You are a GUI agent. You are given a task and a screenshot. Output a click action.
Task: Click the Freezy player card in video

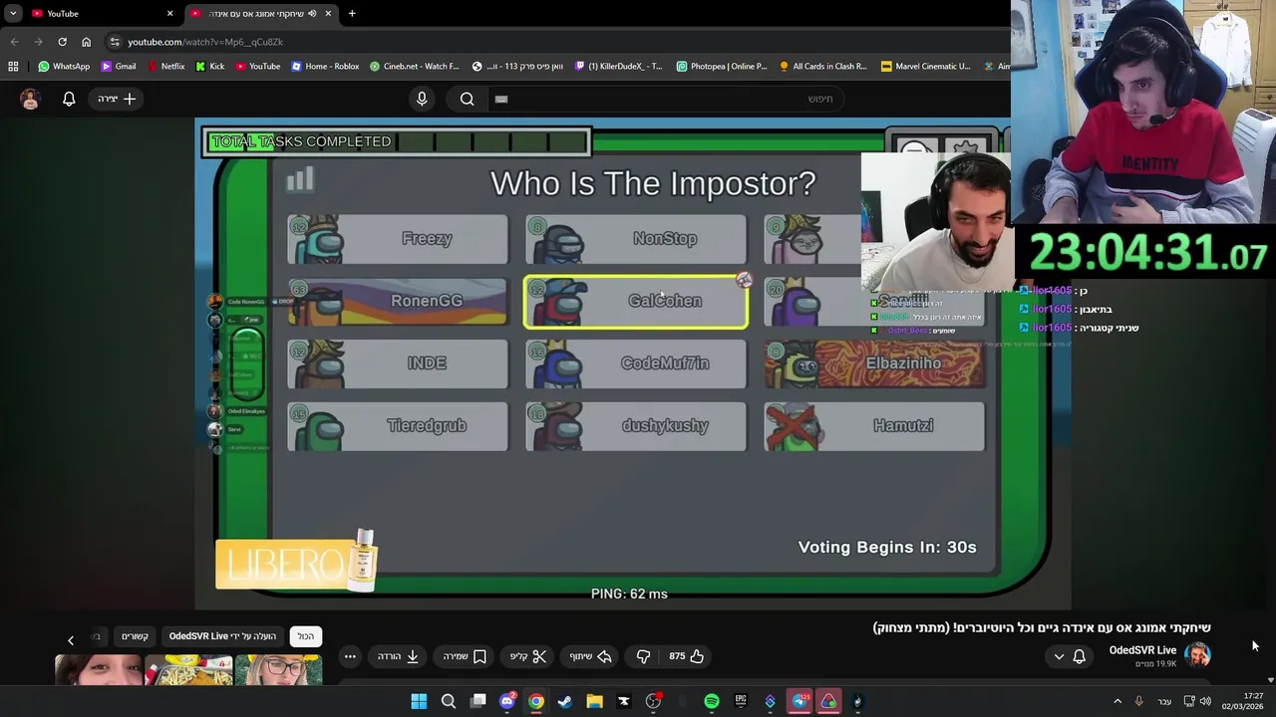click(398, 239)
